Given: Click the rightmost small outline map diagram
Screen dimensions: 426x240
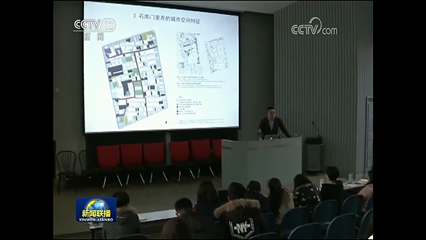Looking at the screenshot, I should click(x=216, y=54).
